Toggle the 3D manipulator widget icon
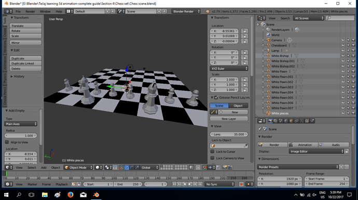This screenshot has width=358, height=200. pos(121,167)
